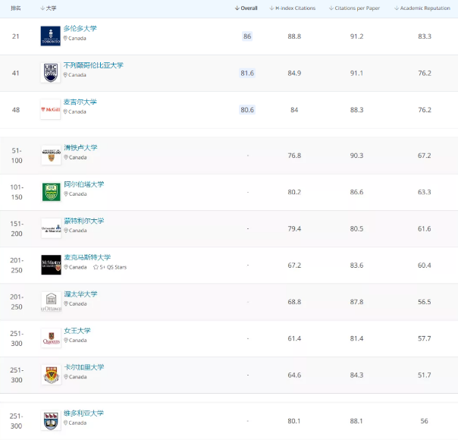Click H-index value 80.2
The width and height of the screenshot is (458, 440).
pyautogui.click(x=294, y=192)
